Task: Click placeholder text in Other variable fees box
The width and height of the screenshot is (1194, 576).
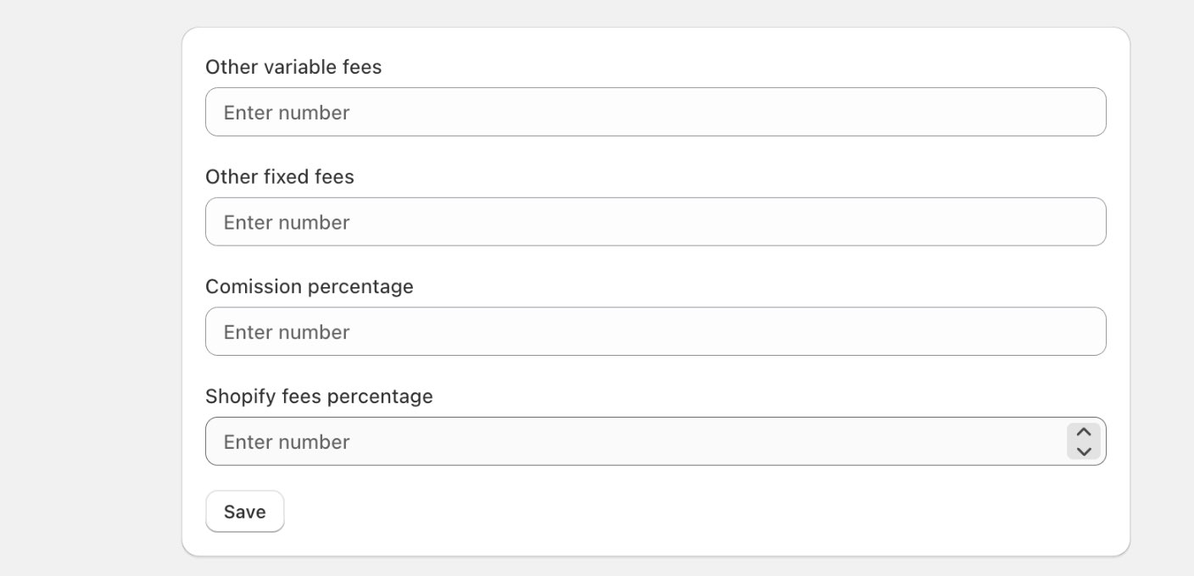Action: point(287,113)
